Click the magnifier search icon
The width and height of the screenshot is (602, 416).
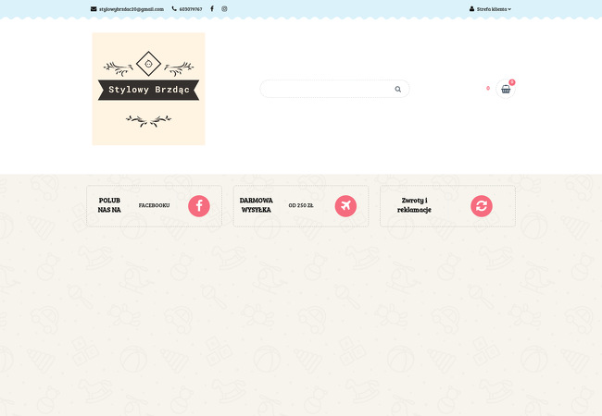397,90
